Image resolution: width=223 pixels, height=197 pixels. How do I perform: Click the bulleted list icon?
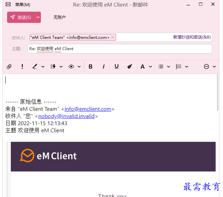(x=161, y=67)
